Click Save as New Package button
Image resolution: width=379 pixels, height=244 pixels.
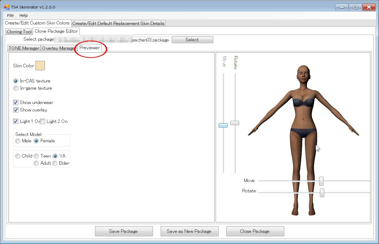[189, 231]
